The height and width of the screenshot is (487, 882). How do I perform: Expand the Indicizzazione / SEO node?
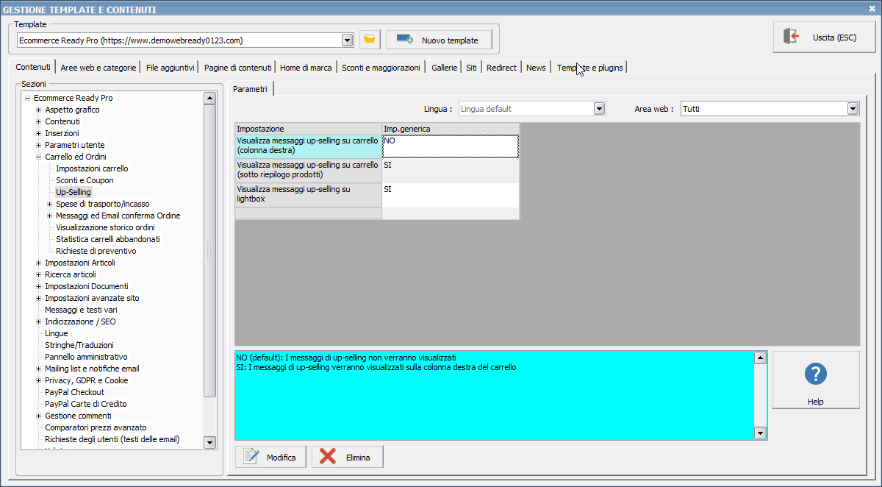click(x=38, y=321)
